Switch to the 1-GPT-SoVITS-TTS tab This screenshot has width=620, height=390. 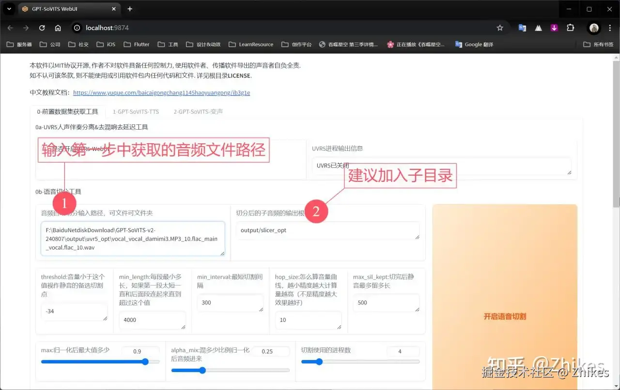(x=136, y=111)
